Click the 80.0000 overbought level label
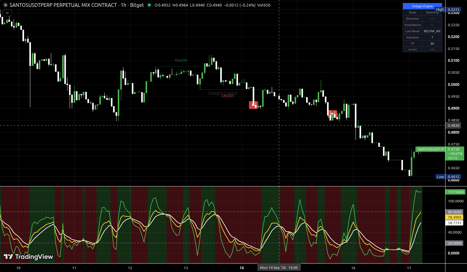 [x=455, y=212]
